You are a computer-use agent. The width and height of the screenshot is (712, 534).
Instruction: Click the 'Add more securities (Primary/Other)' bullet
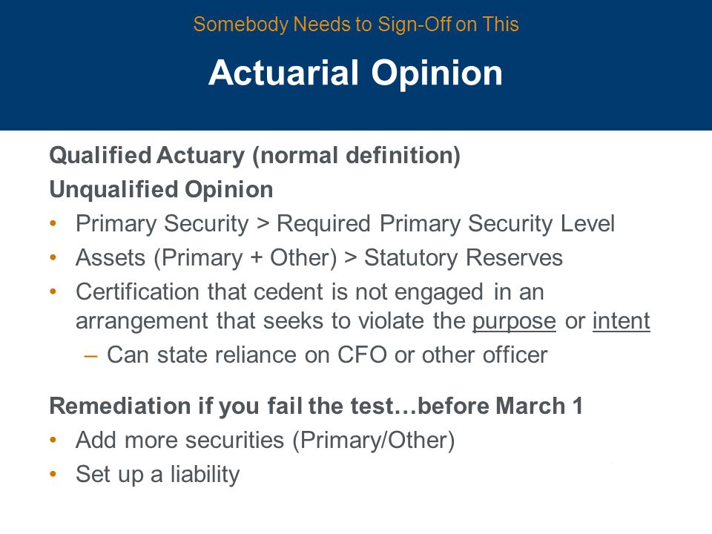tap(266, 441)
